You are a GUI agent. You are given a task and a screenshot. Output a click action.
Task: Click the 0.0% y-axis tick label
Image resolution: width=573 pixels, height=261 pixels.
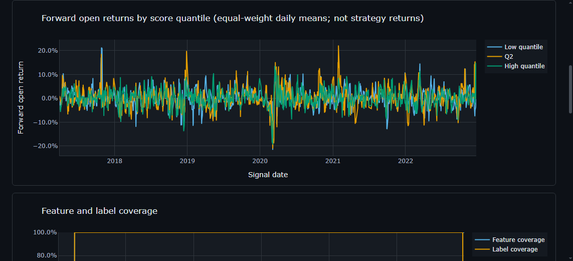[x=49, y=98]
